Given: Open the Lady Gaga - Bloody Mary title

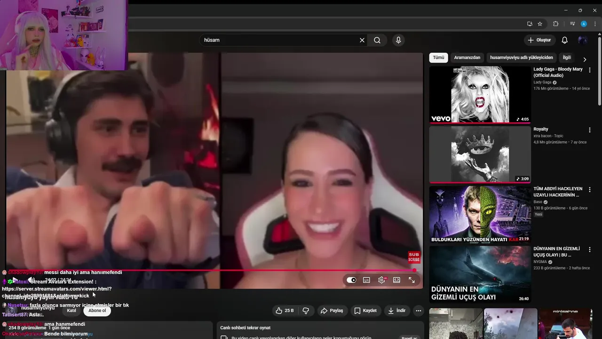Looking at the screenshot, I should (558, 72).
